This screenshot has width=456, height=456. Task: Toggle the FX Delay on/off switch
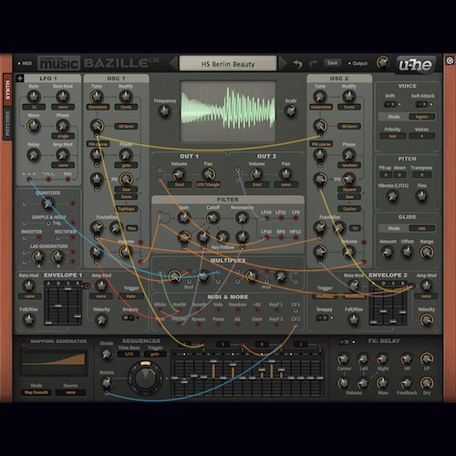344,342
